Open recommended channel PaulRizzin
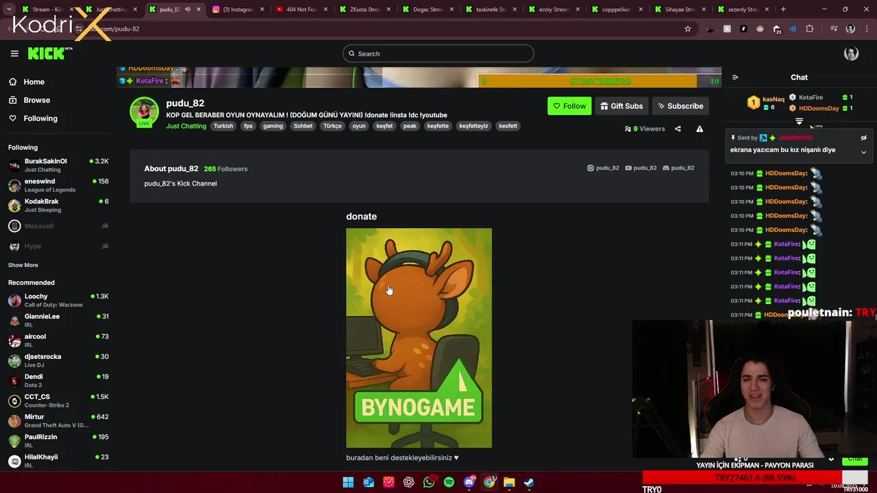 [x=58, y=441]
